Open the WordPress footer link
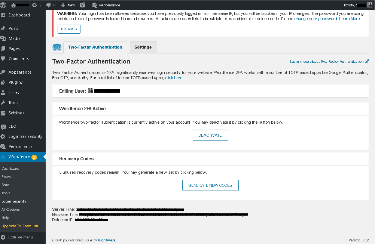This screenshot has height=244, width=375. pyautogui.click(x=107, y=240)
